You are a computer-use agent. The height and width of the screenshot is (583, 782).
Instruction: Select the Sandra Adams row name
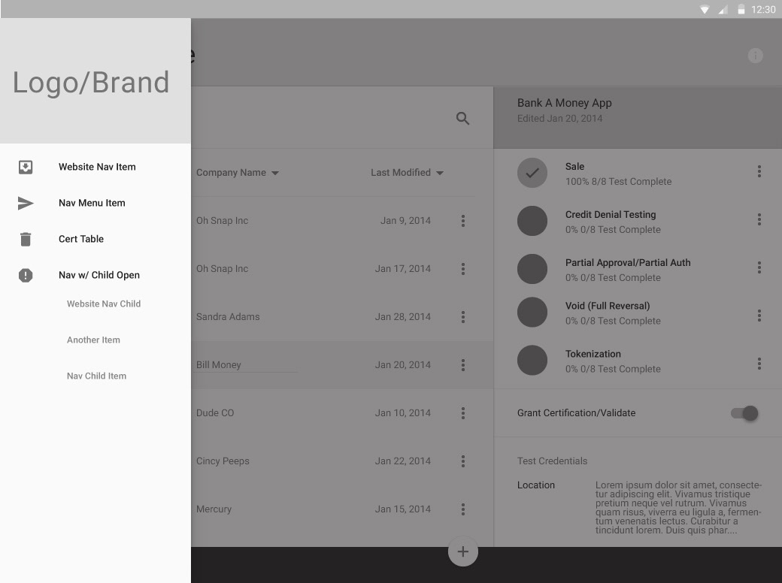228,317
